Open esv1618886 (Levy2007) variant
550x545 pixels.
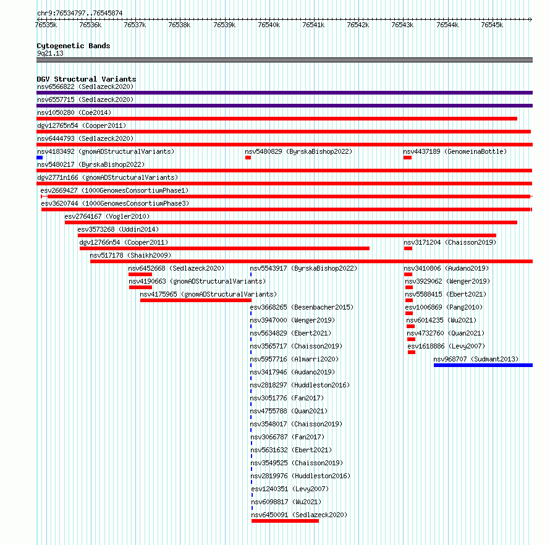coord(446,346)
